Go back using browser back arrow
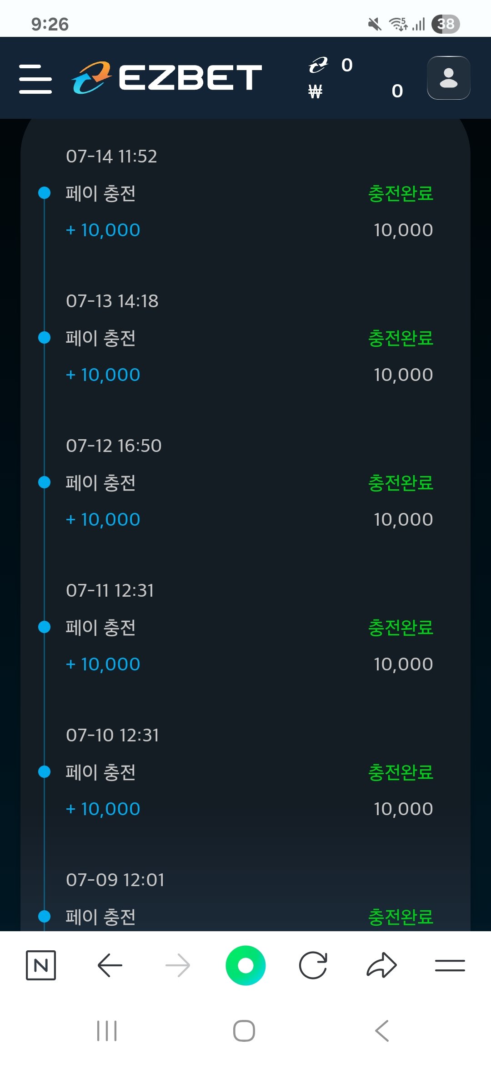The height and width of the screenshot is (1065, 491). coord(110,965)
